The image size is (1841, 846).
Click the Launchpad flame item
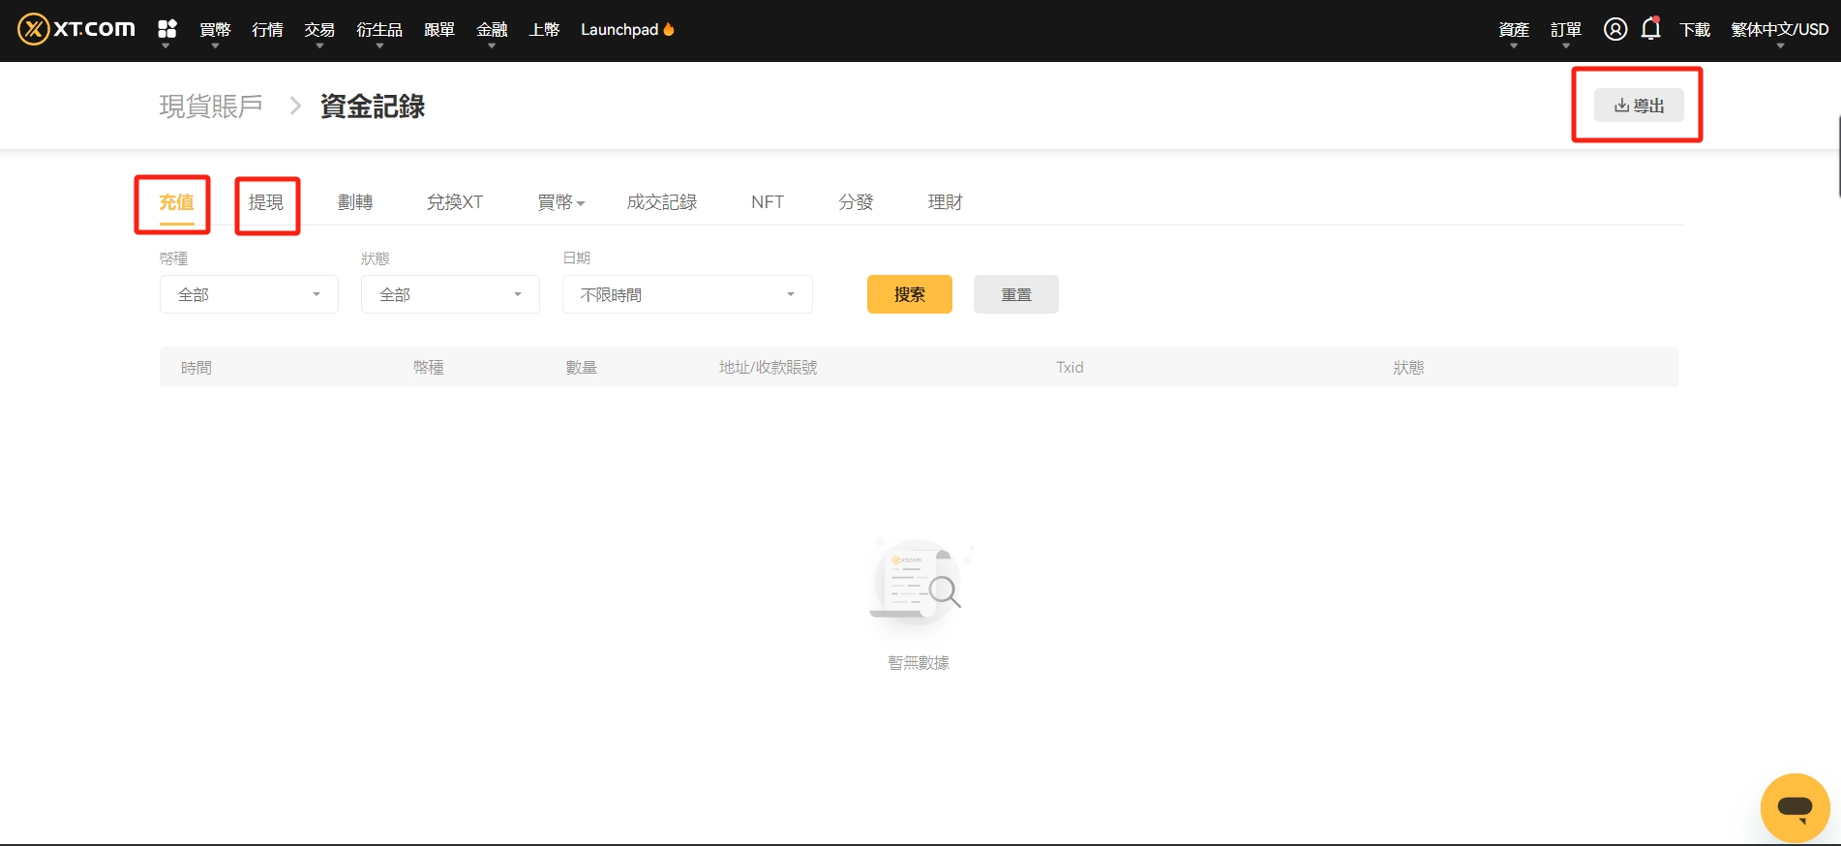(x=627, y=30)
